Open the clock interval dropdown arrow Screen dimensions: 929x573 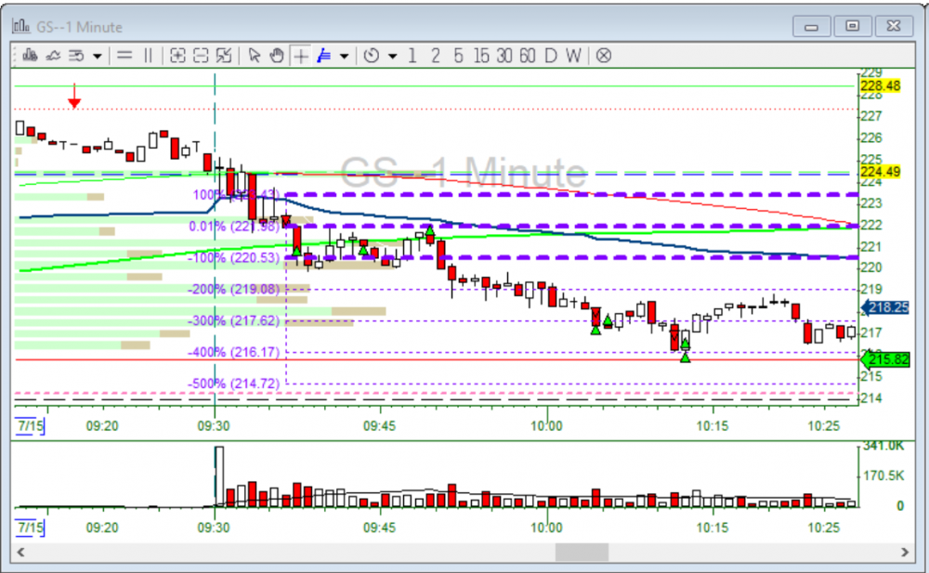click(x=392, y=57)
